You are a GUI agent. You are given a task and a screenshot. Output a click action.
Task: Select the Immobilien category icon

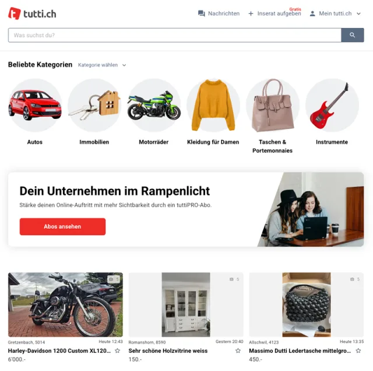tap(94, 105)
